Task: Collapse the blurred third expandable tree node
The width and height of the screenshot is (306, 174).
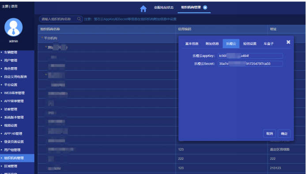Action: coord(46,75)
